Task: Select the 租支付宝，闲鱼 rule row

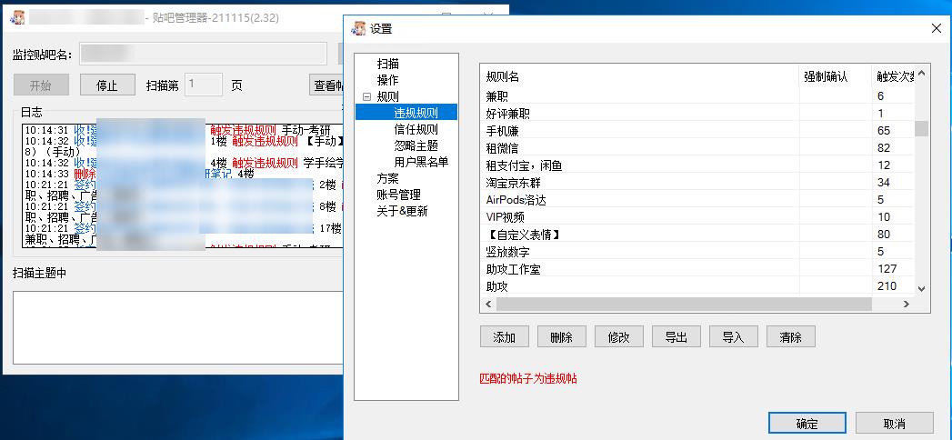Action: point(697,165)
